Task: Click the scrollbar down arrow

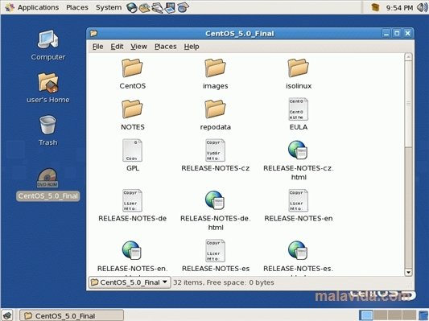Action: tap(408, 273)
